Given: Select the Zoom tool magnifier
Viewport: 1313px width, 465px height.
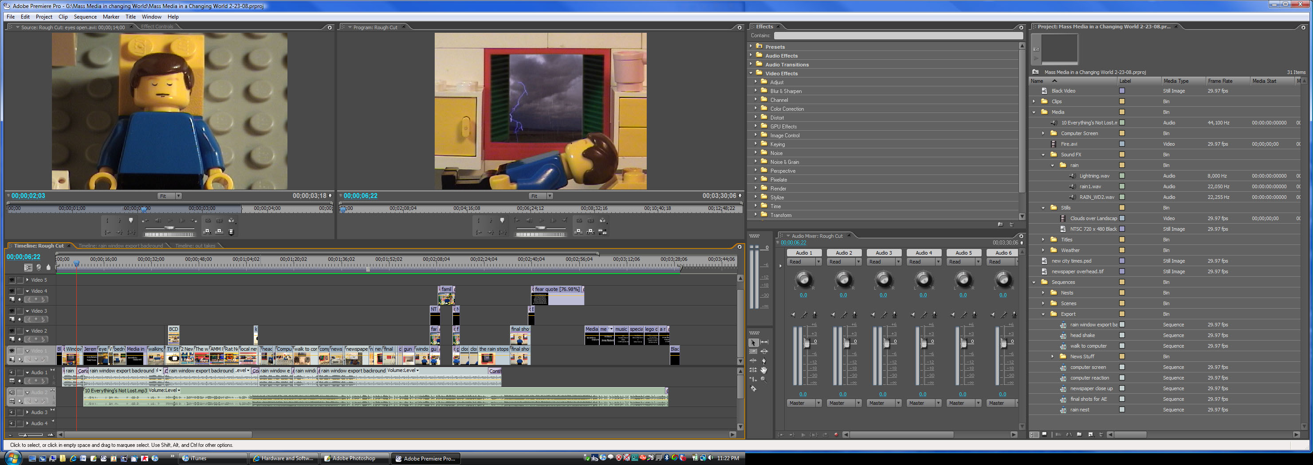Looking at the screenshot, I should click(764, 379).
